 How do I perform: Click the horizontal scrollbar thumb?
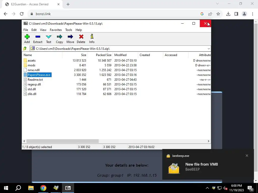(x=62, y=141)
